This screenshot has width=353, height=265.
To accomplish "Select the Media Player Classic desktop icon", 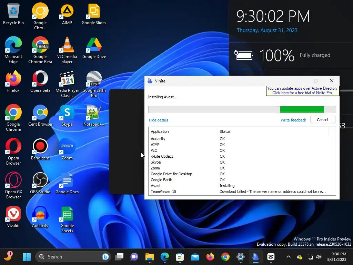I will tap(67, 84).
